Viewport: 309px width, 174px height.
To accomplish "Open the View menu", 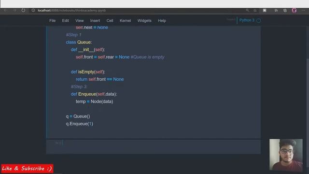I will [x=79, y=20].
